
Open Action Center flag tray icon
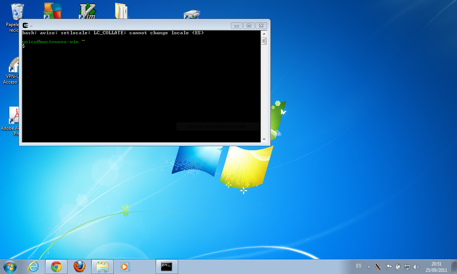(x=389, y=267)
